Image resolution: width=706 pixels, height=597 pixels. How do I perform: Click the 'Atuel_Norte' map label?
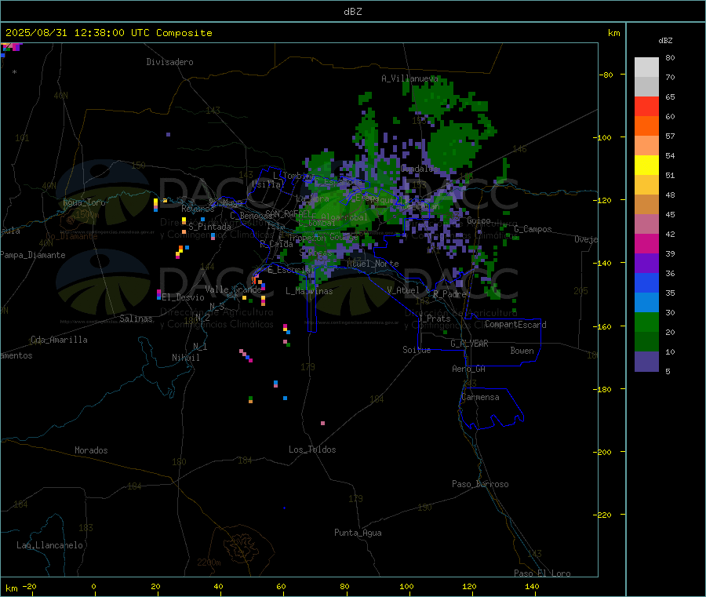point(373,264)
